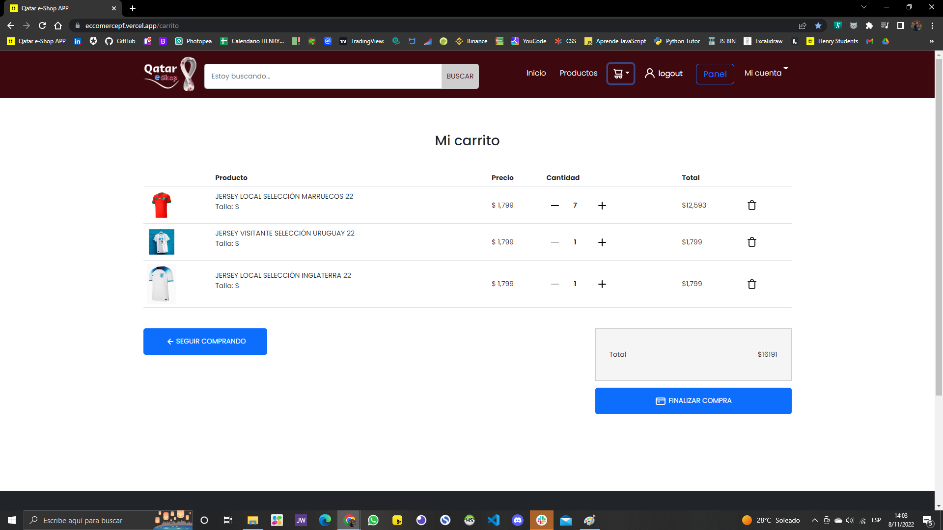943x530 pixels.
Task: Increase Marruecos jersey quantity with plus
Action: click(x=602, y=205)
